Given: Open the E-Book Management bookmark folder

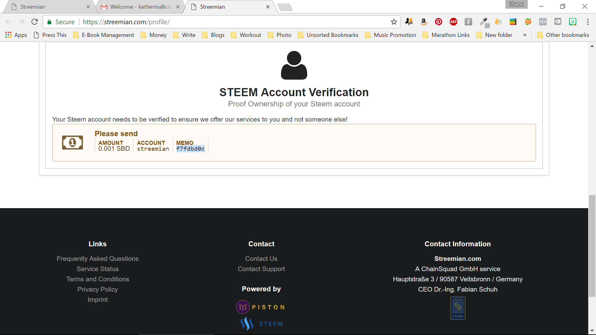Looking at the screenshot, I should click(103, 35).
